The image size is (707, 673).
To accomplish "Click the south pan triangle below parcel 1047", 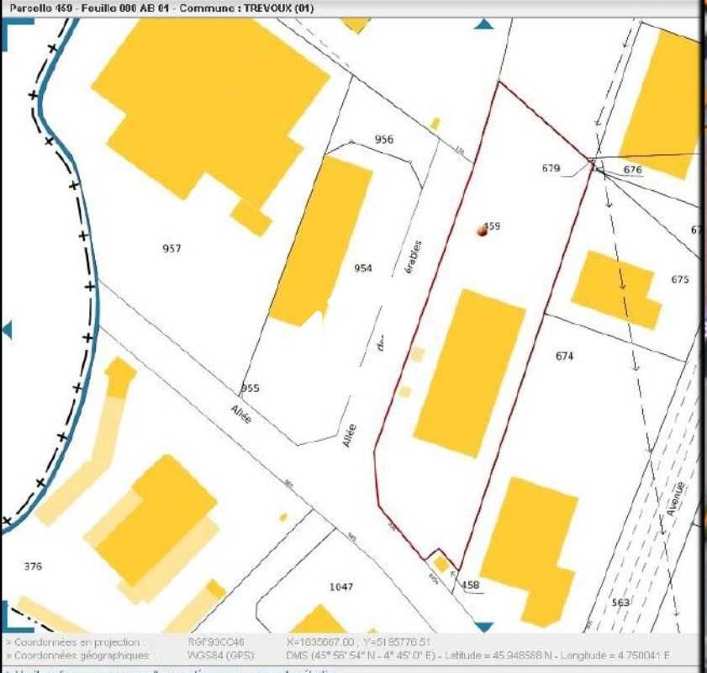I will tap(482, 627).
